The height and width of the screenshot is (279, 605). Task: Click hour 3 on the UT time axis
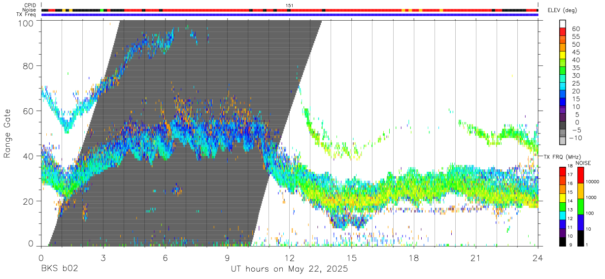103,257
